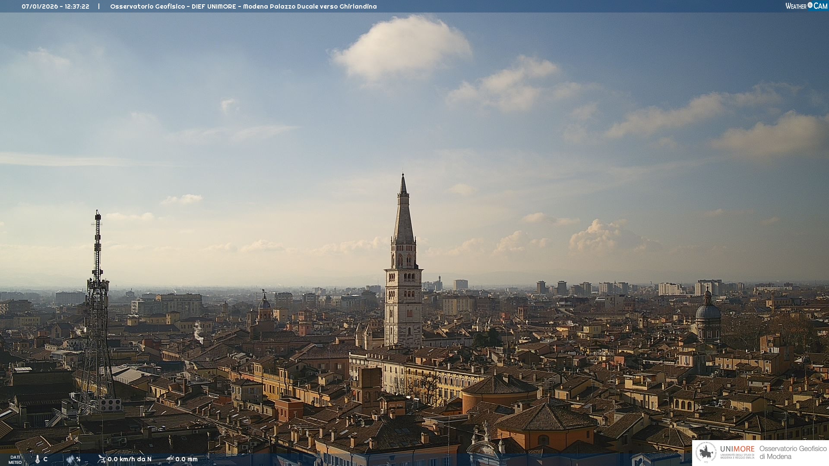The height and width of the screenshot is (466, 829).
Task: Click the UNIMORE horseman seal emblem
Action: (x=706, y=452)
